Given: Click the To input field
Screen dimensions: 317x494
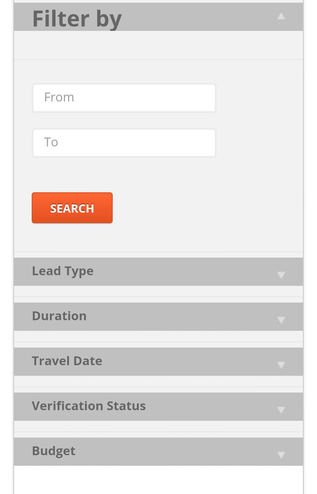Looking at the screenshot, I should click(124, 142).
